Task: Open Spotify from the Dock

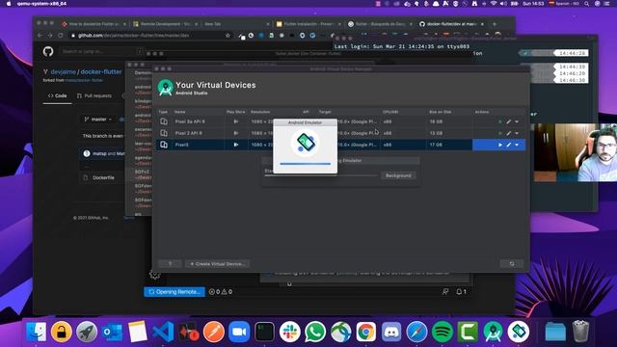Action: coord(443,332)
